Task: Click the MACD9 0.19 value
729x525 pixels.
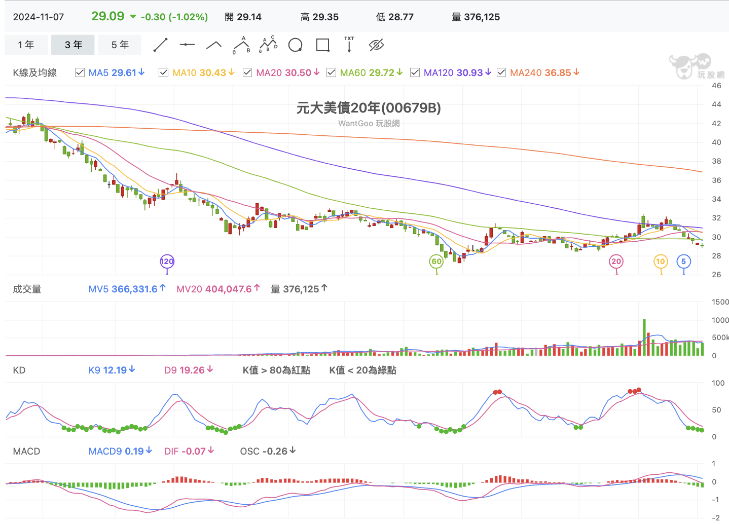Action: click(x=120, y=451)
